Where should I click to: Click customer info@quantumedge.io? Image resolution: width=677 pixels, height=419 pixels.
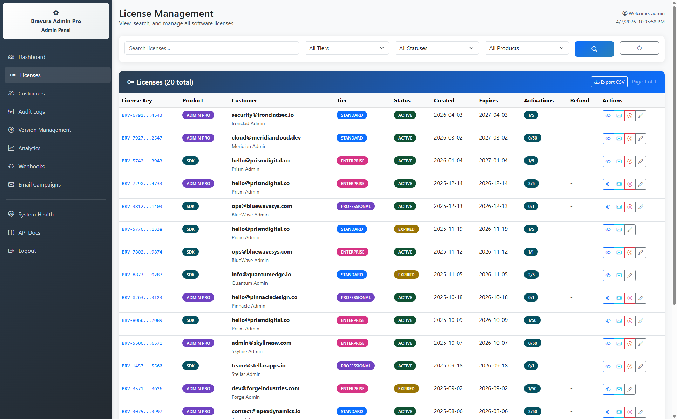[x=261, y=274]
